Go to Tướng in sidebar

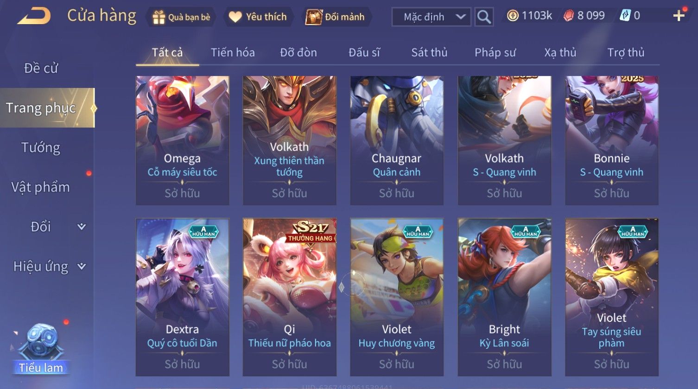click(41, 147)
